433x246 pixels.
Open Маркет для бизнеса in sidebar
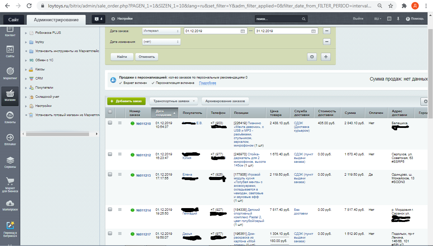(10, 185)
